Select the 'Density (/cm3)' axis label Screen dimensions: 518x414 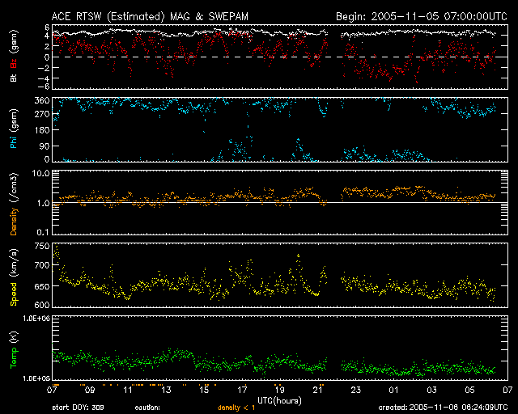pyautogui.click(x=14, y=204)
